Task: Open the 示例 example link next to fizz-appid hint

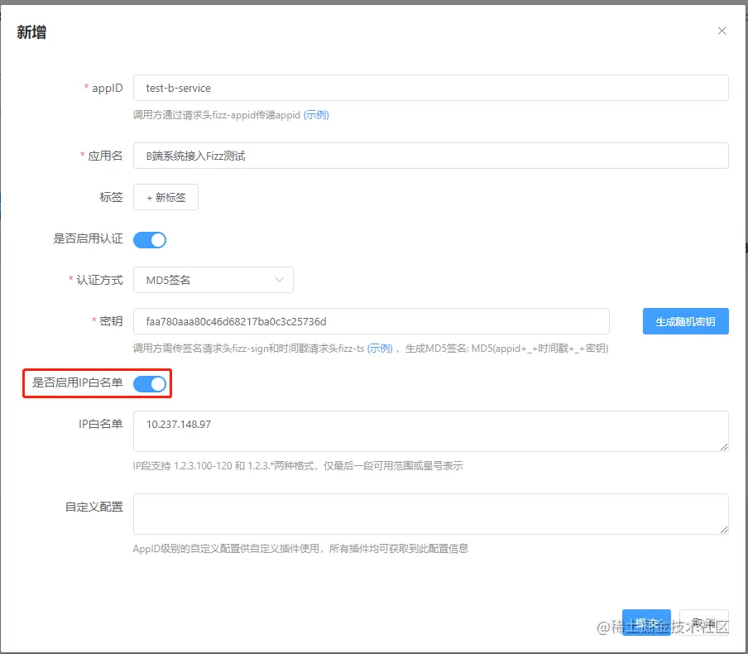Action: 315,115
